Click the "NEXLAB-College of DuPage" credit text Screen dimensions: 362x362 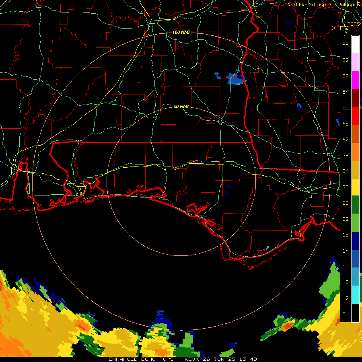coord(321,4)
